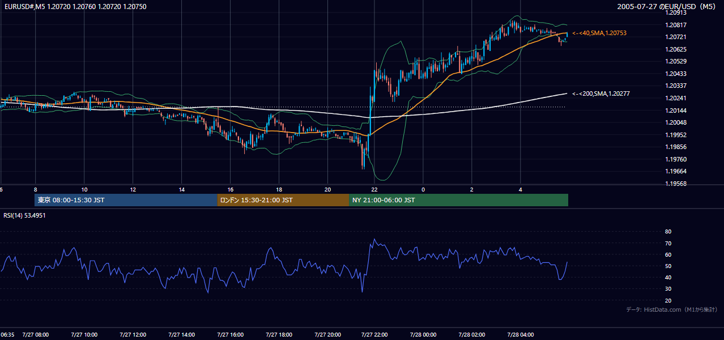
Task: Click the 7/28 04:00 time axis label
Action: point(521,335)
